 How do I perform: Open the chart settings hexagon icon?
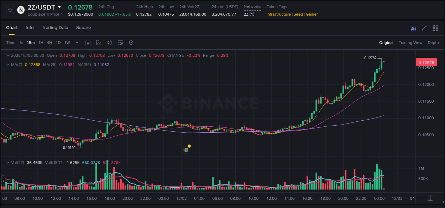131,43
